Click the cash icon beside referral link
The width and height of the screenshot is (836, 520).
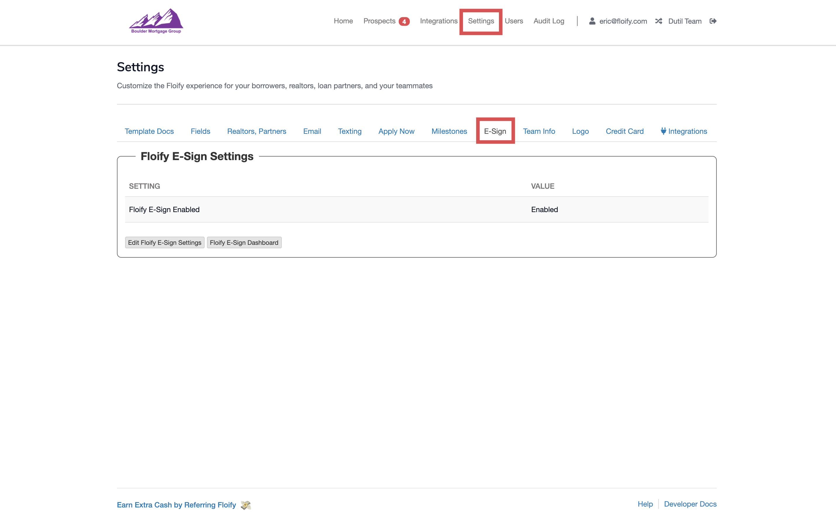(246, 505)
